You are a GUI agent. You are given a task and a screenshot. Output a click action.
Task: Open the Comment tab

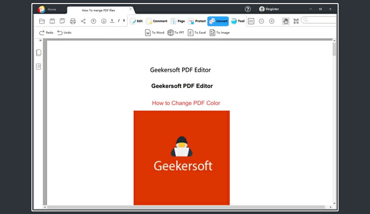[157, 21]
